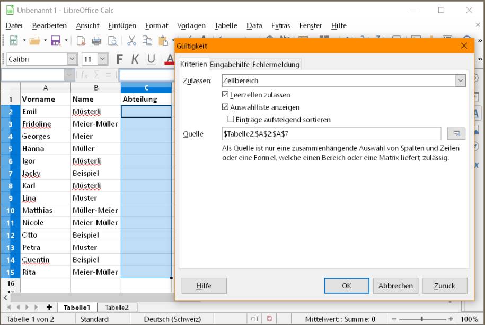Image resolution: width=485 pixels, height=325 pixels.
Task: Shrink the dialog with the Quelle selector icon
Action: [456, 133]
